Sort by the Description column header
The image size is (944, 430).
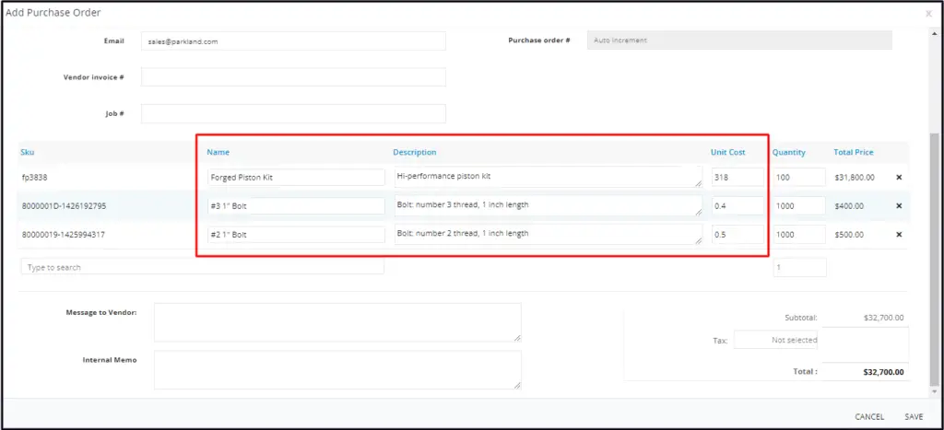point(415,152)
